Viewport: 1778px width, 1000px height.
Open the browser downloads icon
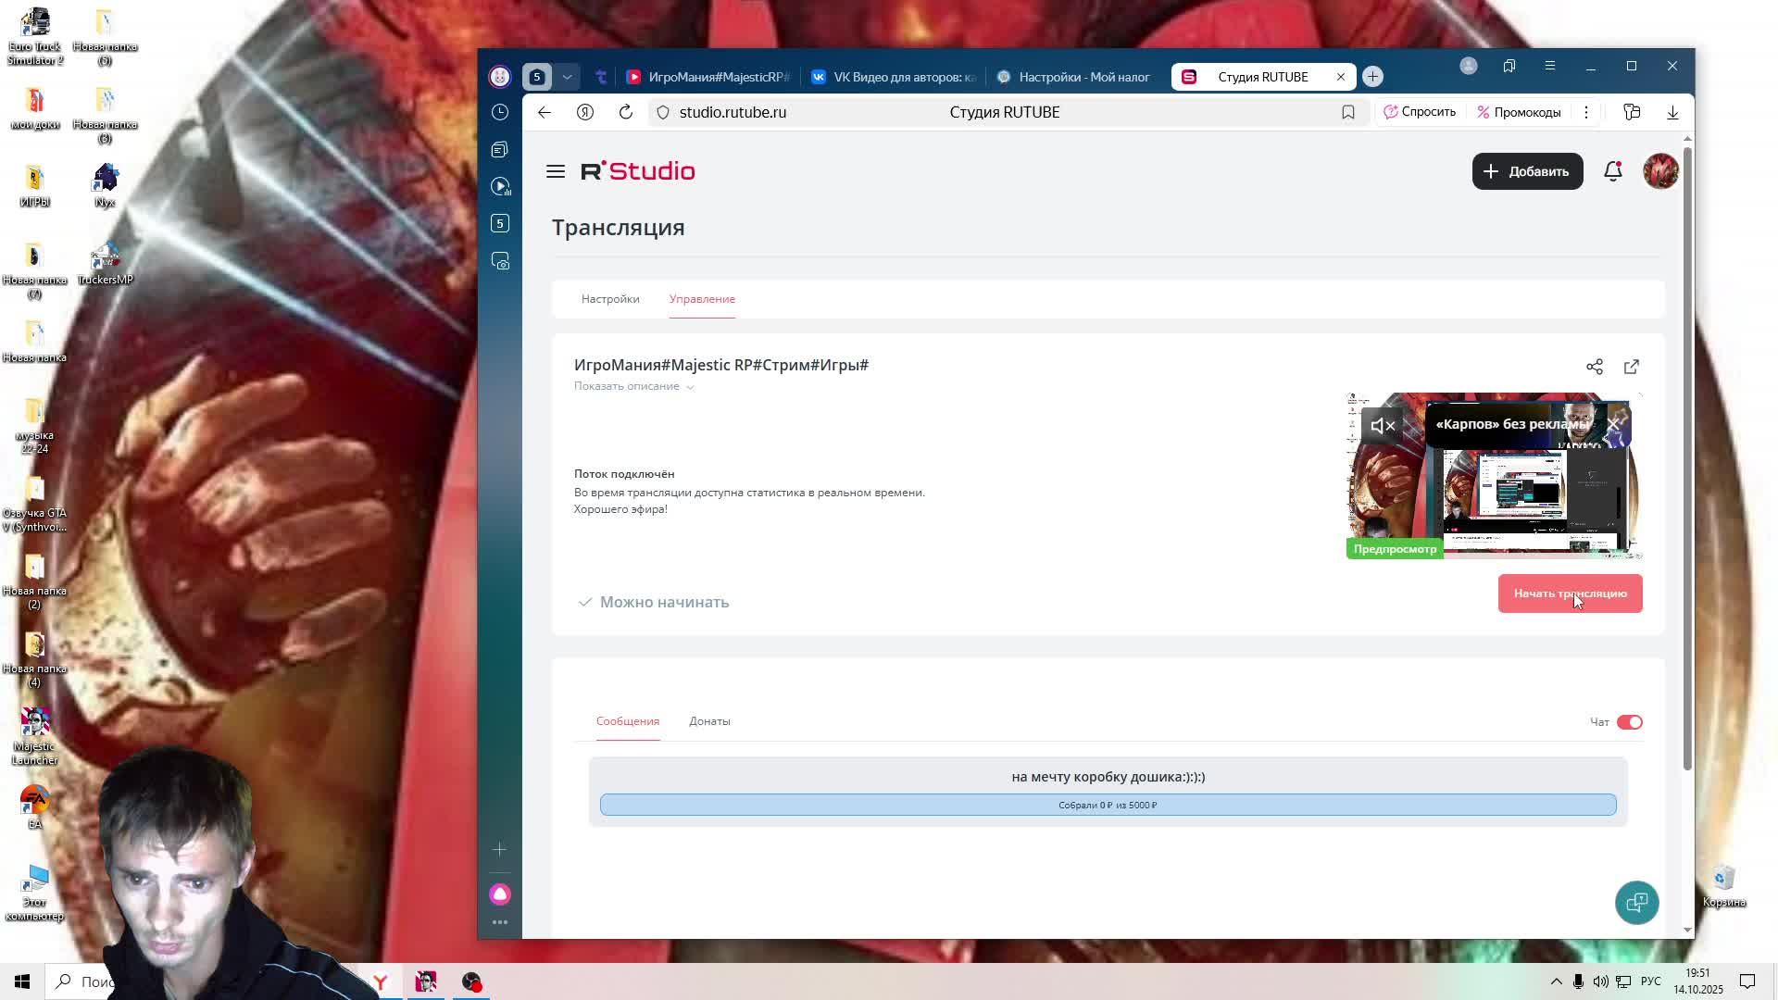click(1672, 112)
